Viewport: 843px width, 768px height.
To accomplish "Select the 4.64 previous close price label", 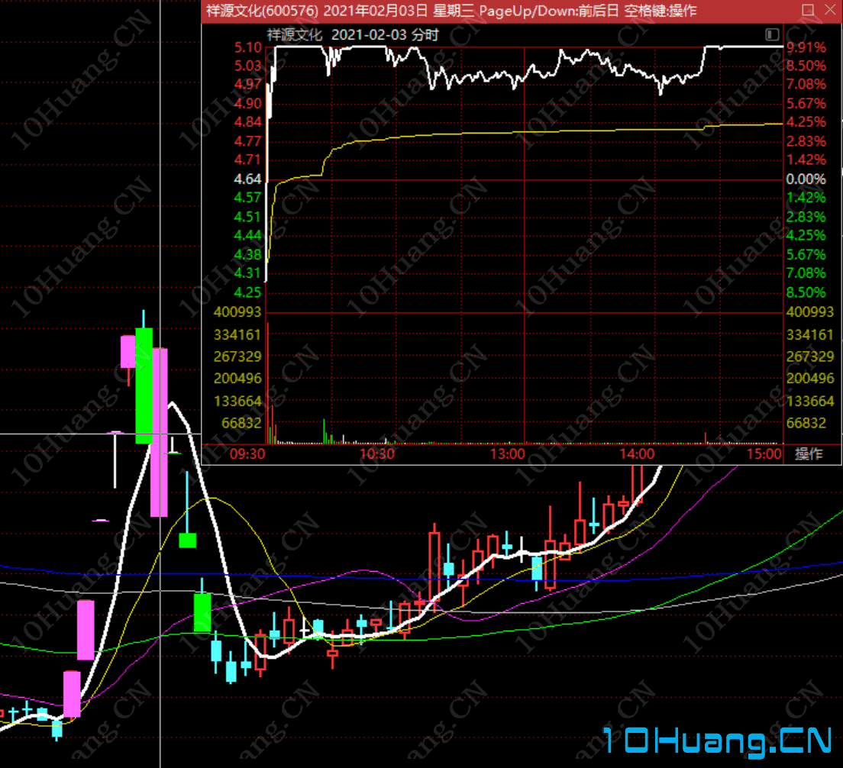I will tap(248, 179).
